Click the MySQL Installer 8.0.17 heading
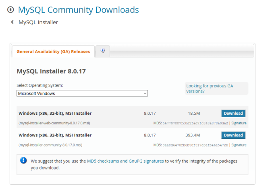 tap(51, 71)
